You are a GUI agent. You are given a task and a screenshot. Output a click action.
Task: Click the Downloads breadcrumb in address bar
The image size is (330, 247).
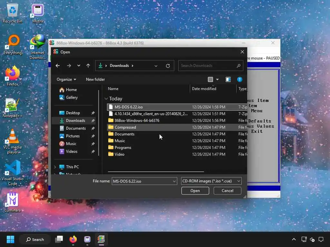[x=119, y=66]
